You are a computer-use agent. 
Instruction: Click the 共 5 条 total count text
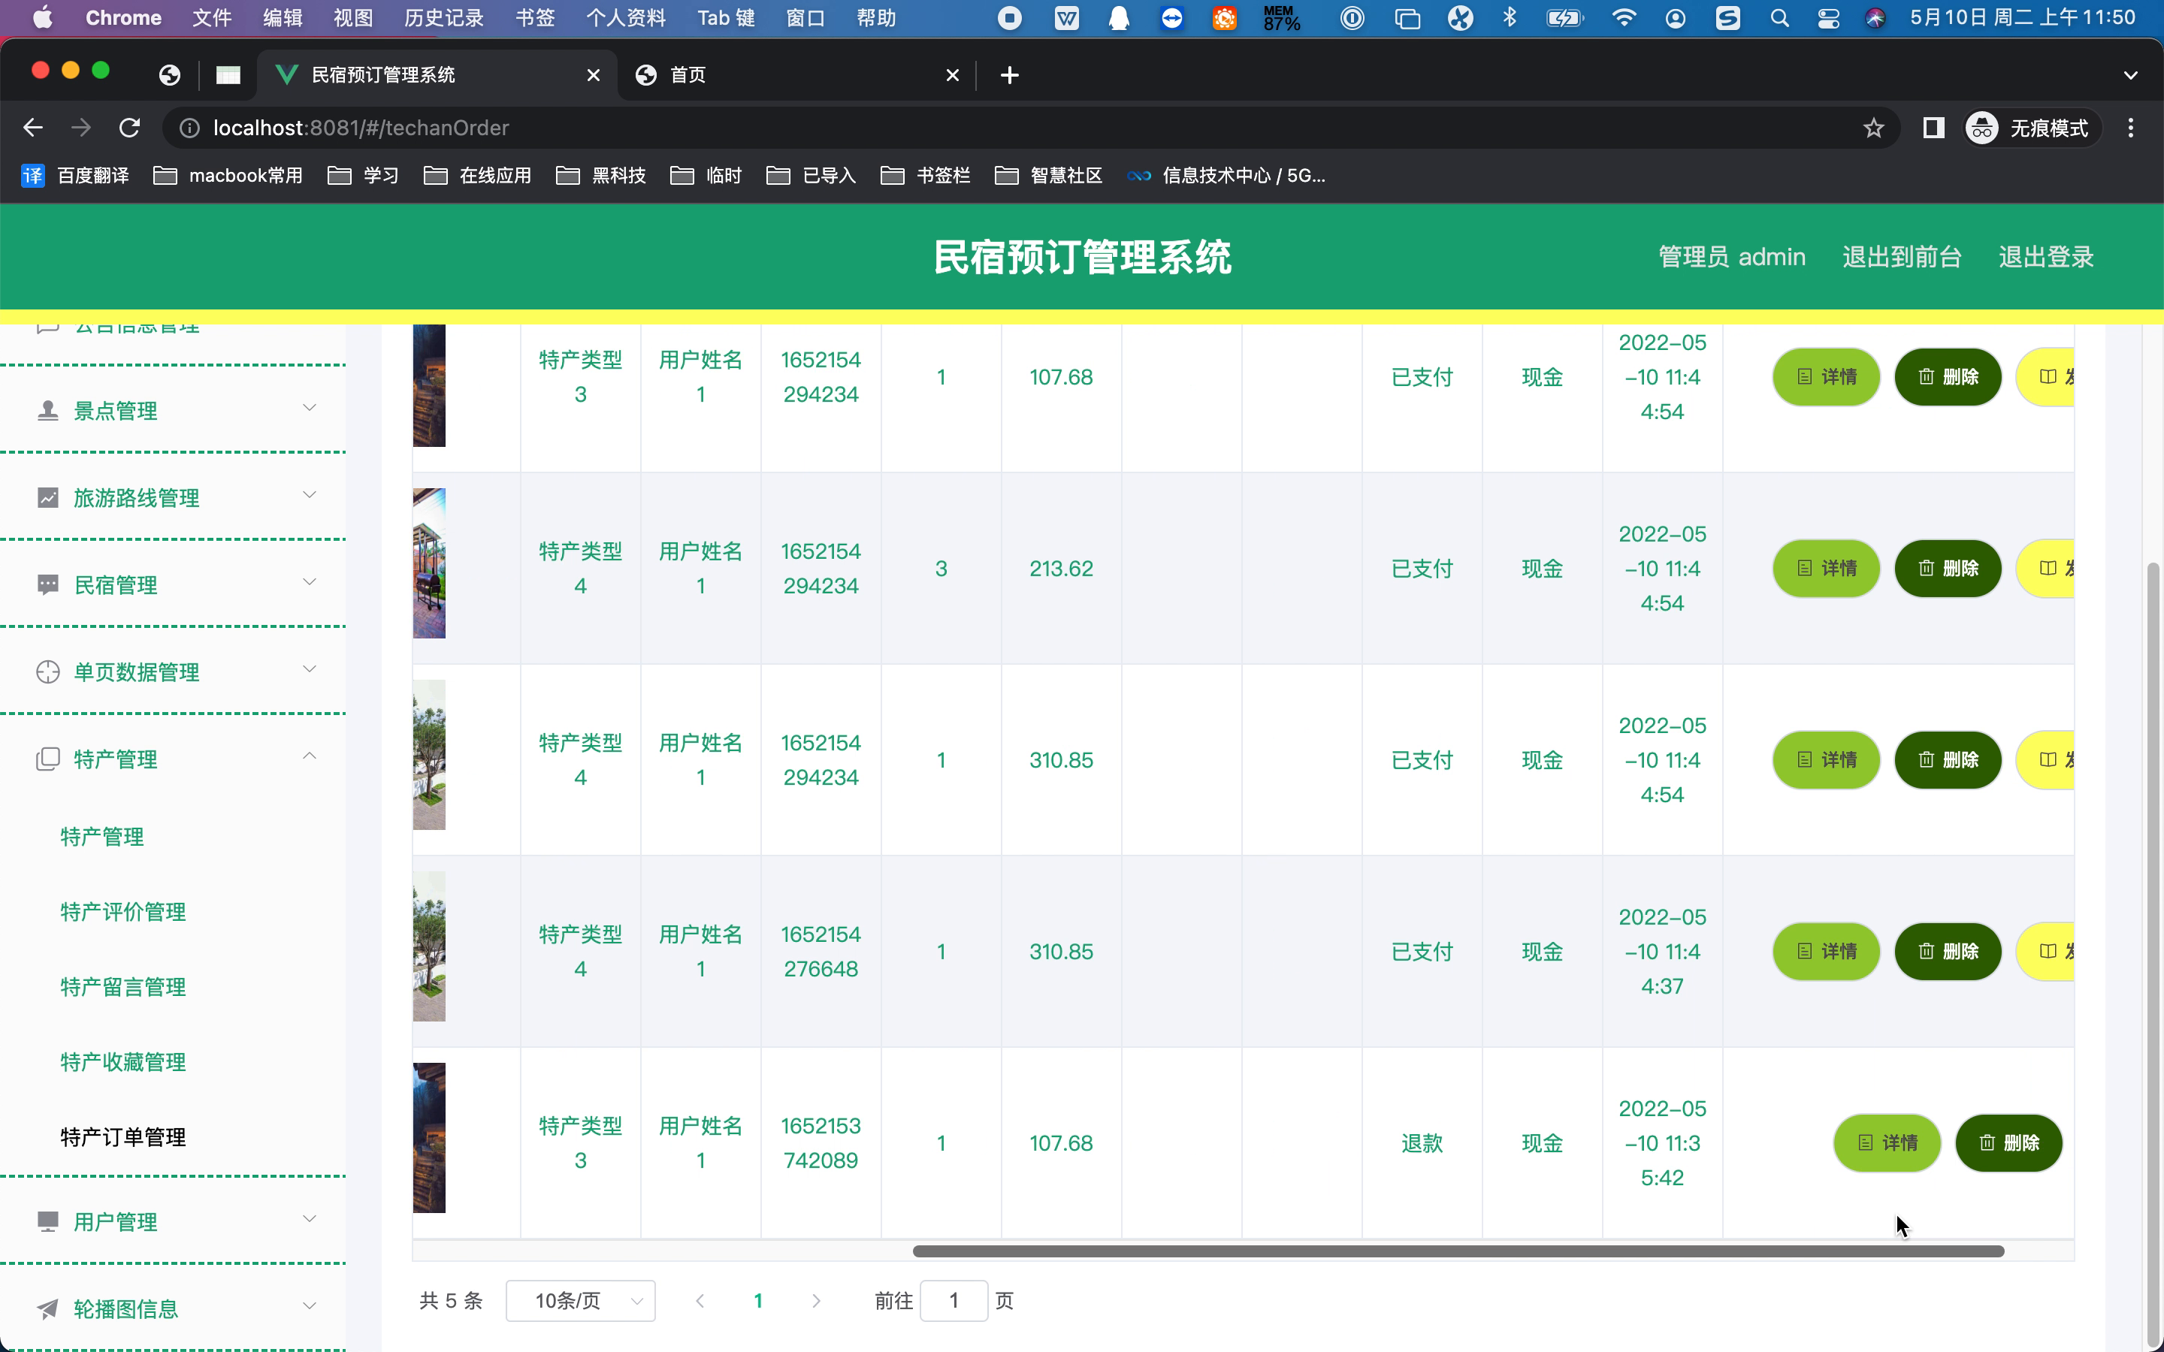(x=452, y=1301)
